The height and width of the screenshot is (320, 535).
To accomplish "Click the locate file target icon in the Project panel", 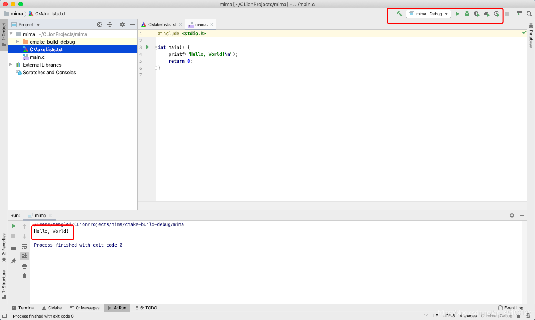I will pyautogui.click(x=100, y=24).
